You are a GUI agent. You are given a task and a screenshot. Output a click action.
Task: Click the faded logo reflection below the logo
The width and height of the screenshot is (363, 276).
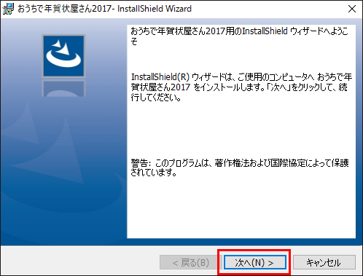tap(64, 88)
